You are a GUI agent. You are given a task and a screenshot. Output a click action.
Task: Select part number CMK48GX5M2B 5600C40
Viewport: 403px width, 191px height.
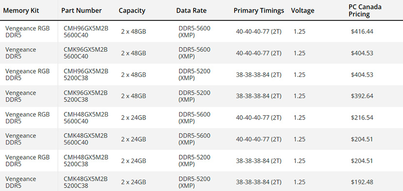click(85, 139)
